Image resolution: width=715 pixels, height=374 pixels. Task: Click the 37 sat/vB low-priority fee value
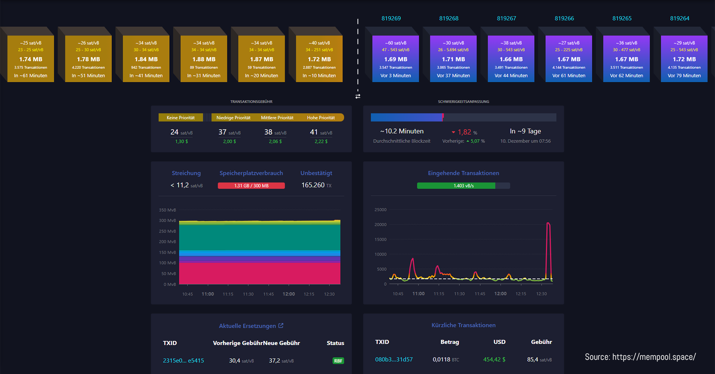(x=229, y=132)
